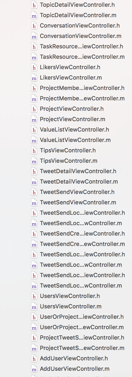Click the TipsViewController.m file icon
Viewport: 132px width, 377px height.
click(x=34, y=161)
